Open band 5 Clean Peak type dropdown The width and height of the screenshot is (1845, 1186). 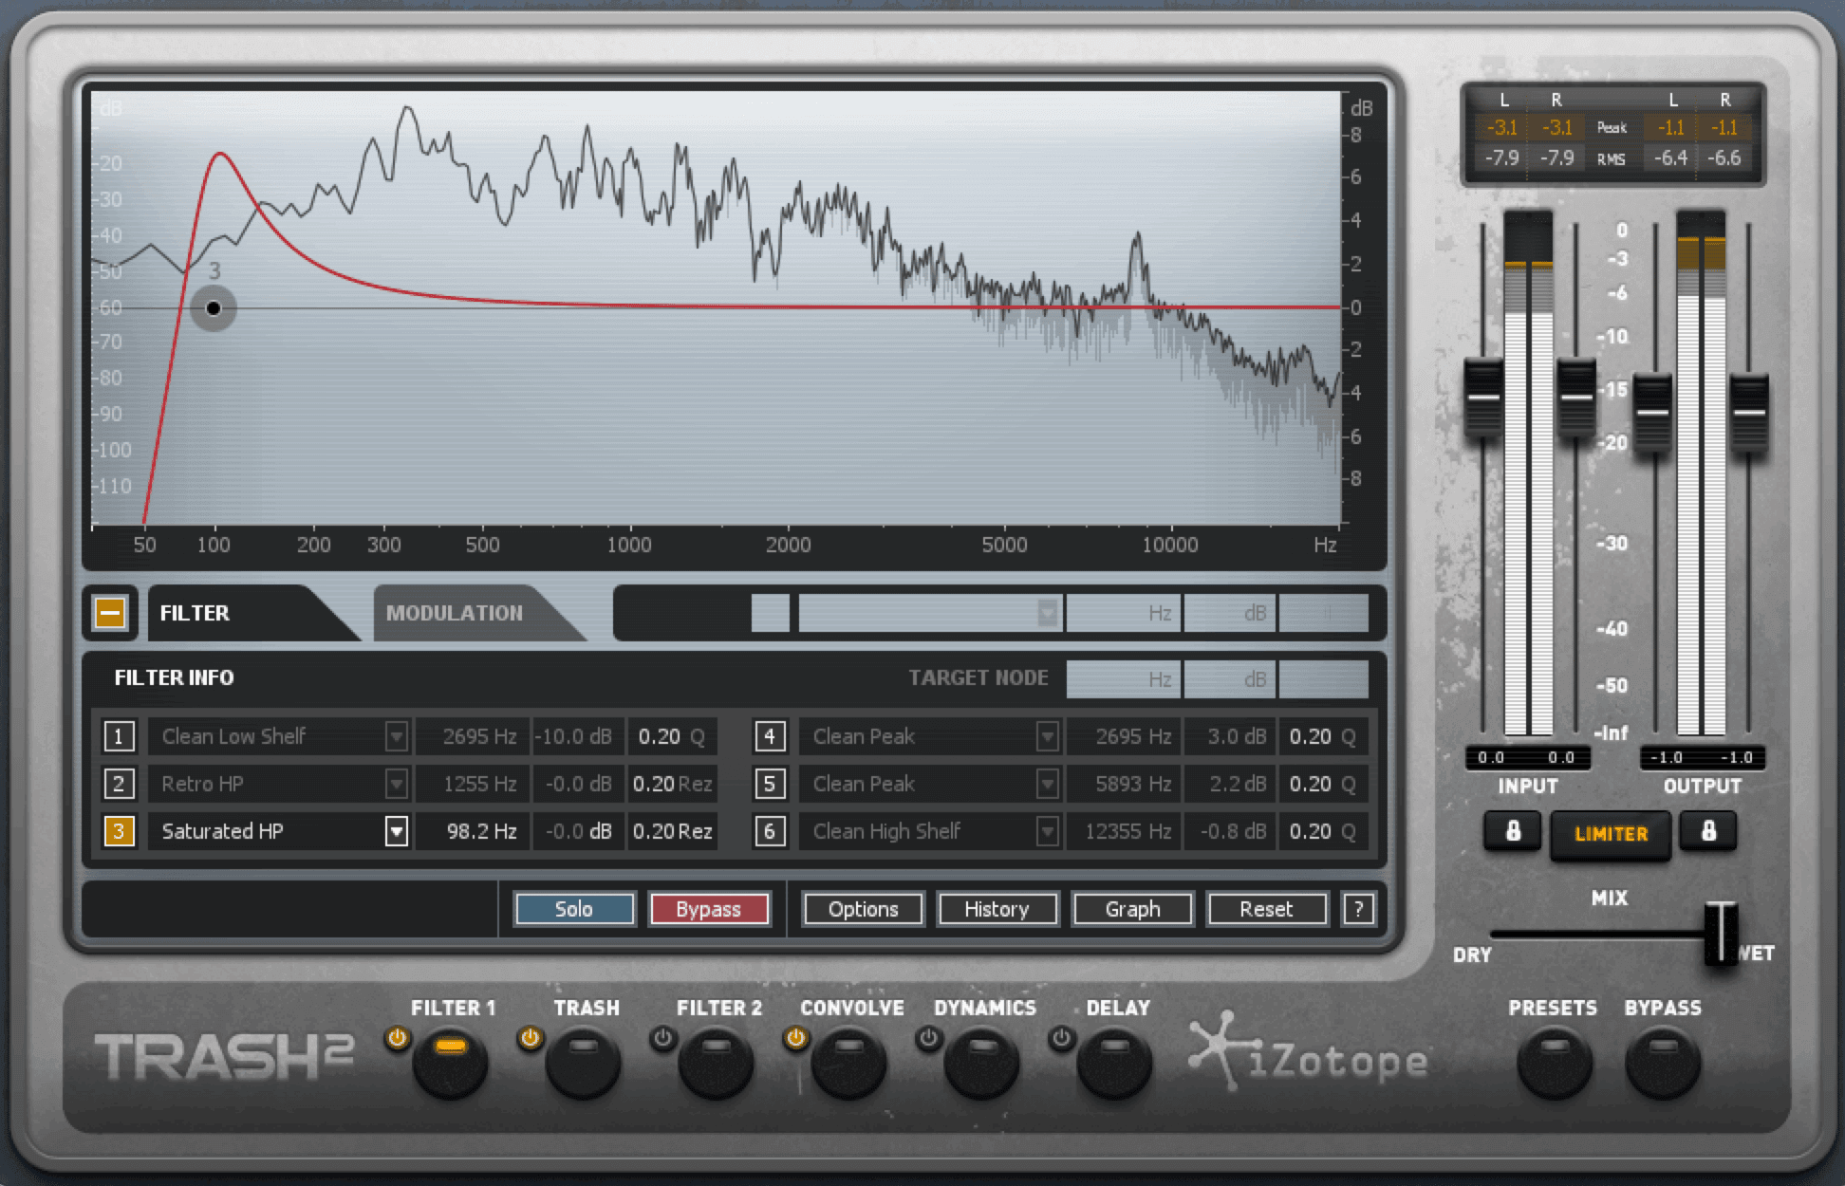pos(1048,784)
